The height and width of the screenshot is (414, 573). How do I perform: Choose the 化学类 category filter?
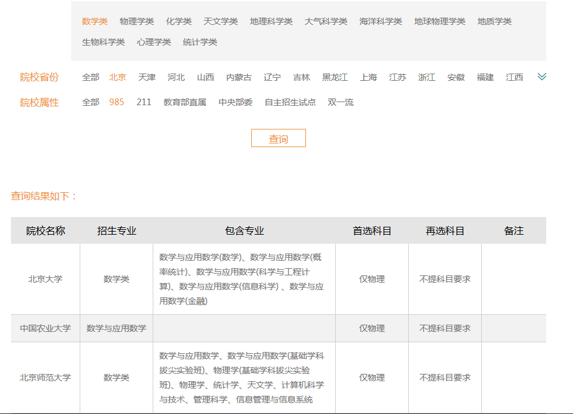(x=179, y=21)
